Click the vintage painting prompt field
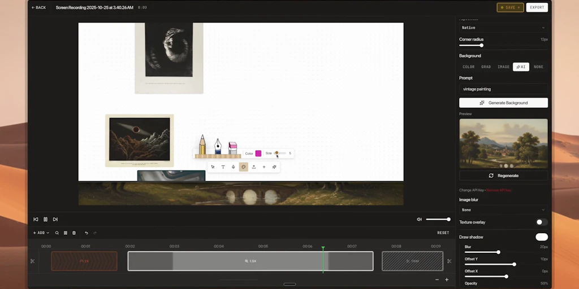Screen dimensions: 579x289 point(503,89)
